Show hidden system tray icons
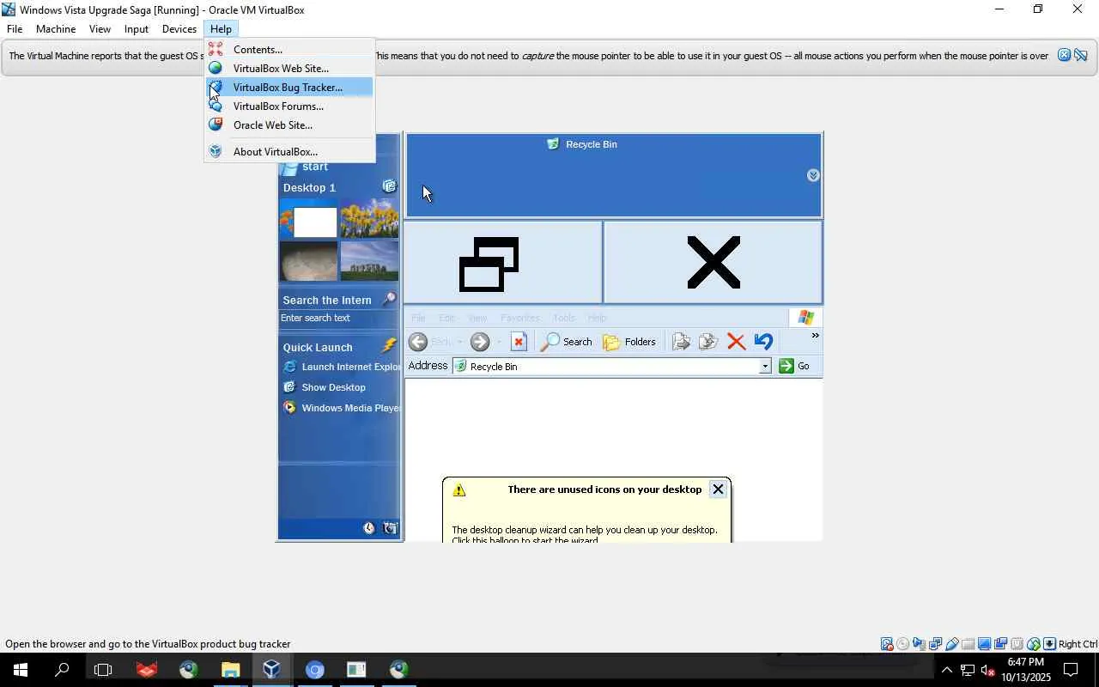Viewport: 1099px width, 687px height. (x=946, y=670)
